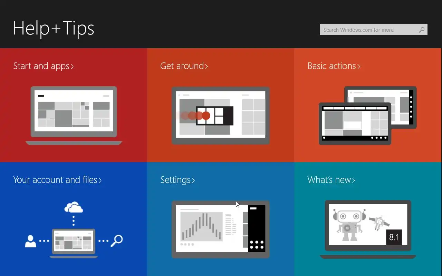
Task: Open the What's new link
Action: tap(331, 180)
